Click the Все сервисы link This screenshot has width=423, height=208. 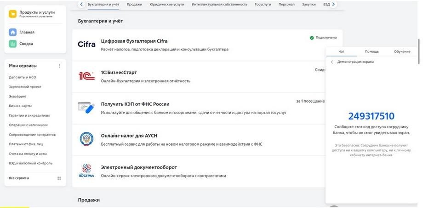[x=18, y=178]
